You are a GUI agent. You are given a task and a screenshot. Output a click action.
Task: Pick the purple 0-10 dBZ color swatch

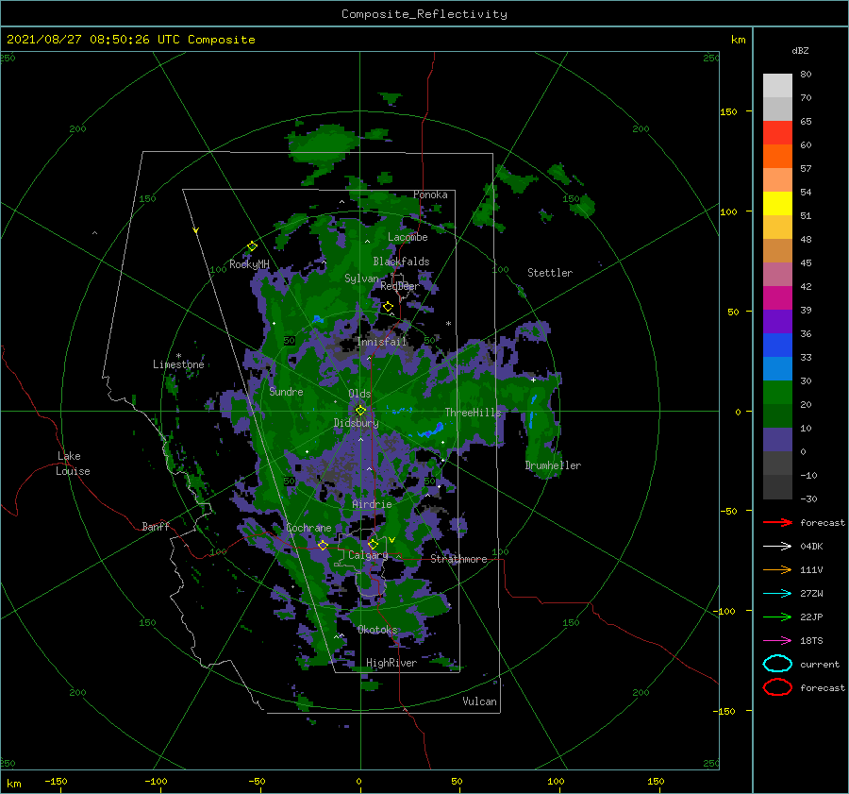[x=777, y=440]
